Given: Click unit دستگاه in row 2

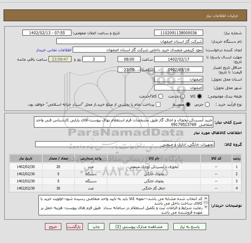Looking at the screenshot, I should point(91,174).
